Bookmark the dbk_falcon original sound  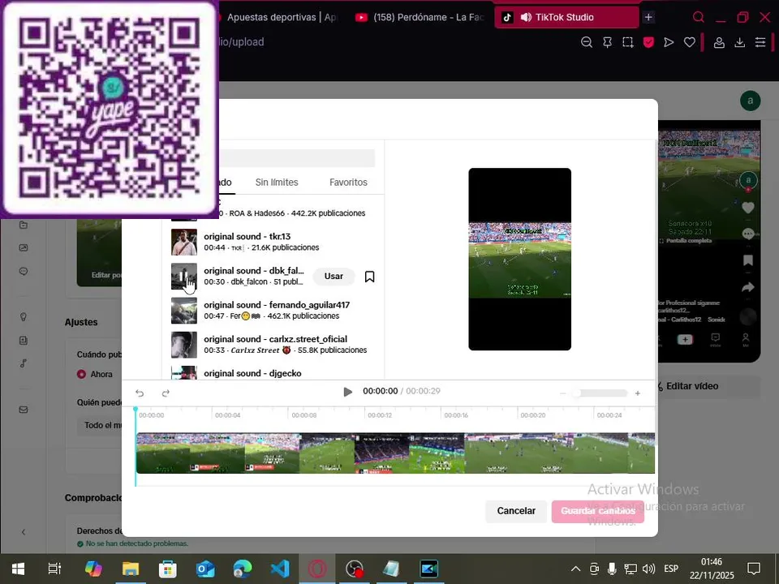point(370,277)
